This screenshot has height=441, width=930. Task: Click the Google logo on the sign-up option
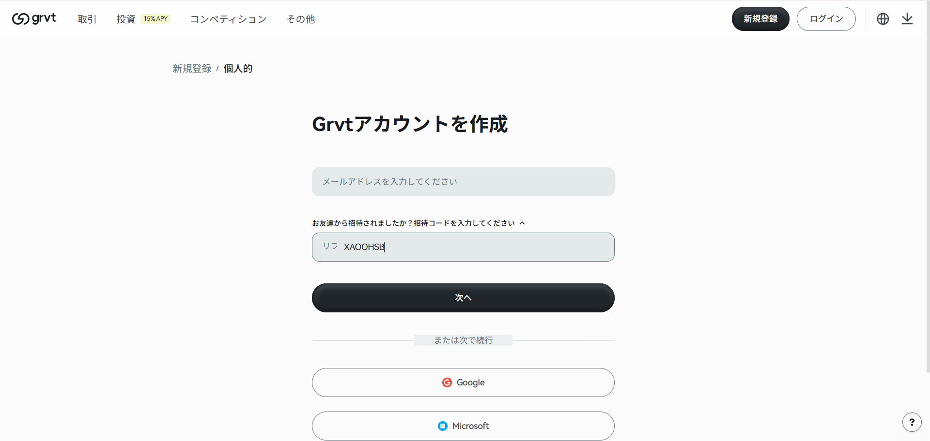coord(447,382)
